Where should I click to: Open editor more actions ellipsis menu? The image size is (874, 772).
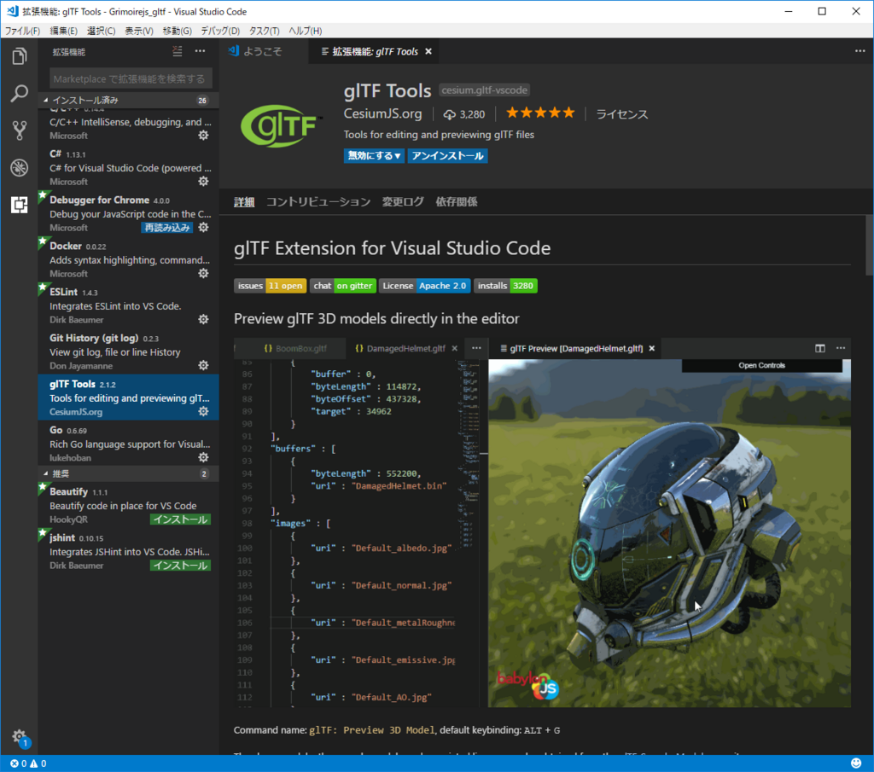coord(860,51)
